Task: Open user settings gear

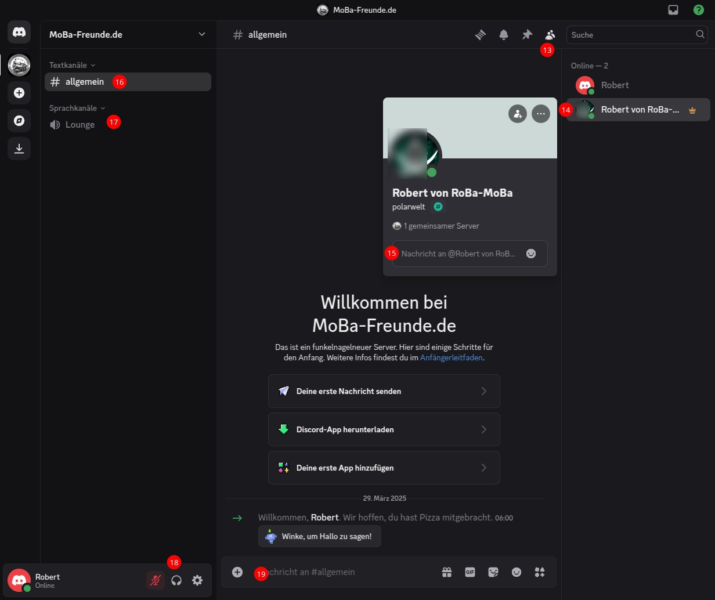Action: click(x=197, y=580)
